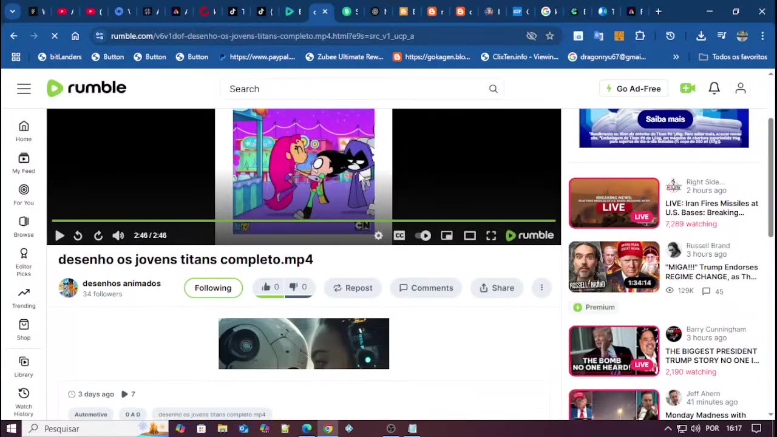Click the desenhos animados channel avatar

point(68,288)
